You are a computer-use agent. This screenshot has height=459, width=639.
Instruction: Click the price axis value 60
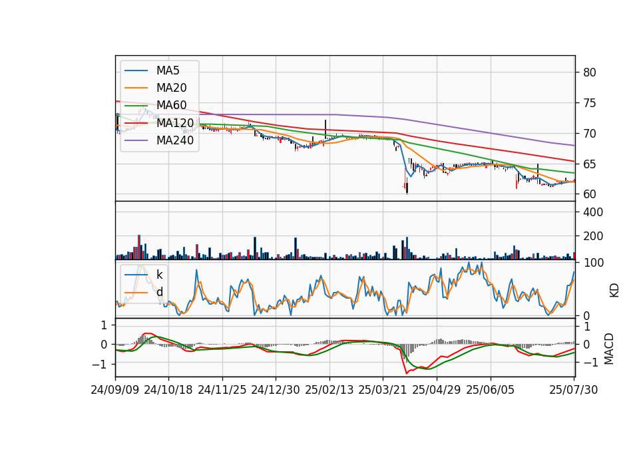pyautogui.click(x=589, y=194)
